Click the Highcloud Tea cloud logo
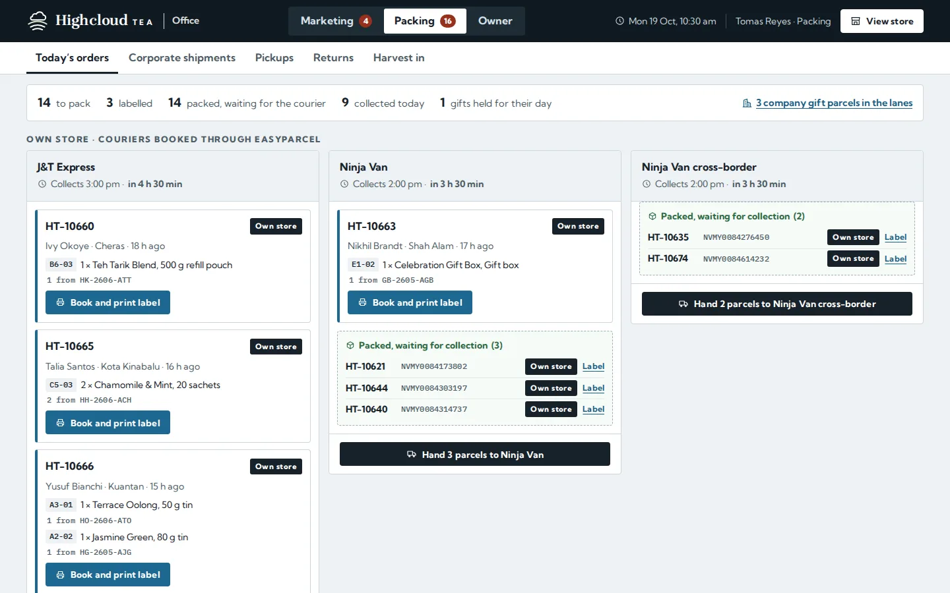Viewport: 950px width, 593px height. [x=38, y=21]
